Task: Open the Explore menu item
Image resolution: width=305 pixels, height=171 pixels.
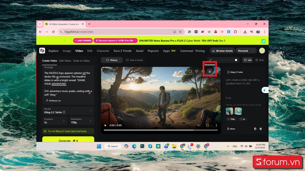Action: [53, 51]
